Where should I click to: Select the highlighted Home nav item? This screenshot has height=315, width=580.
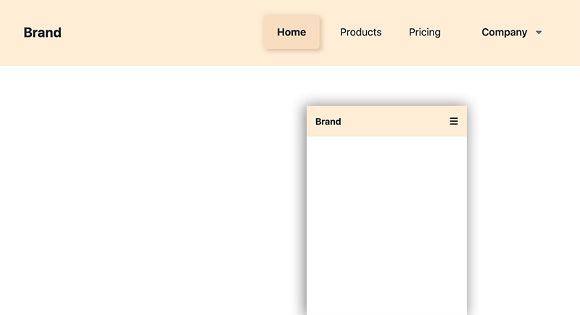[x=291, y=32]
